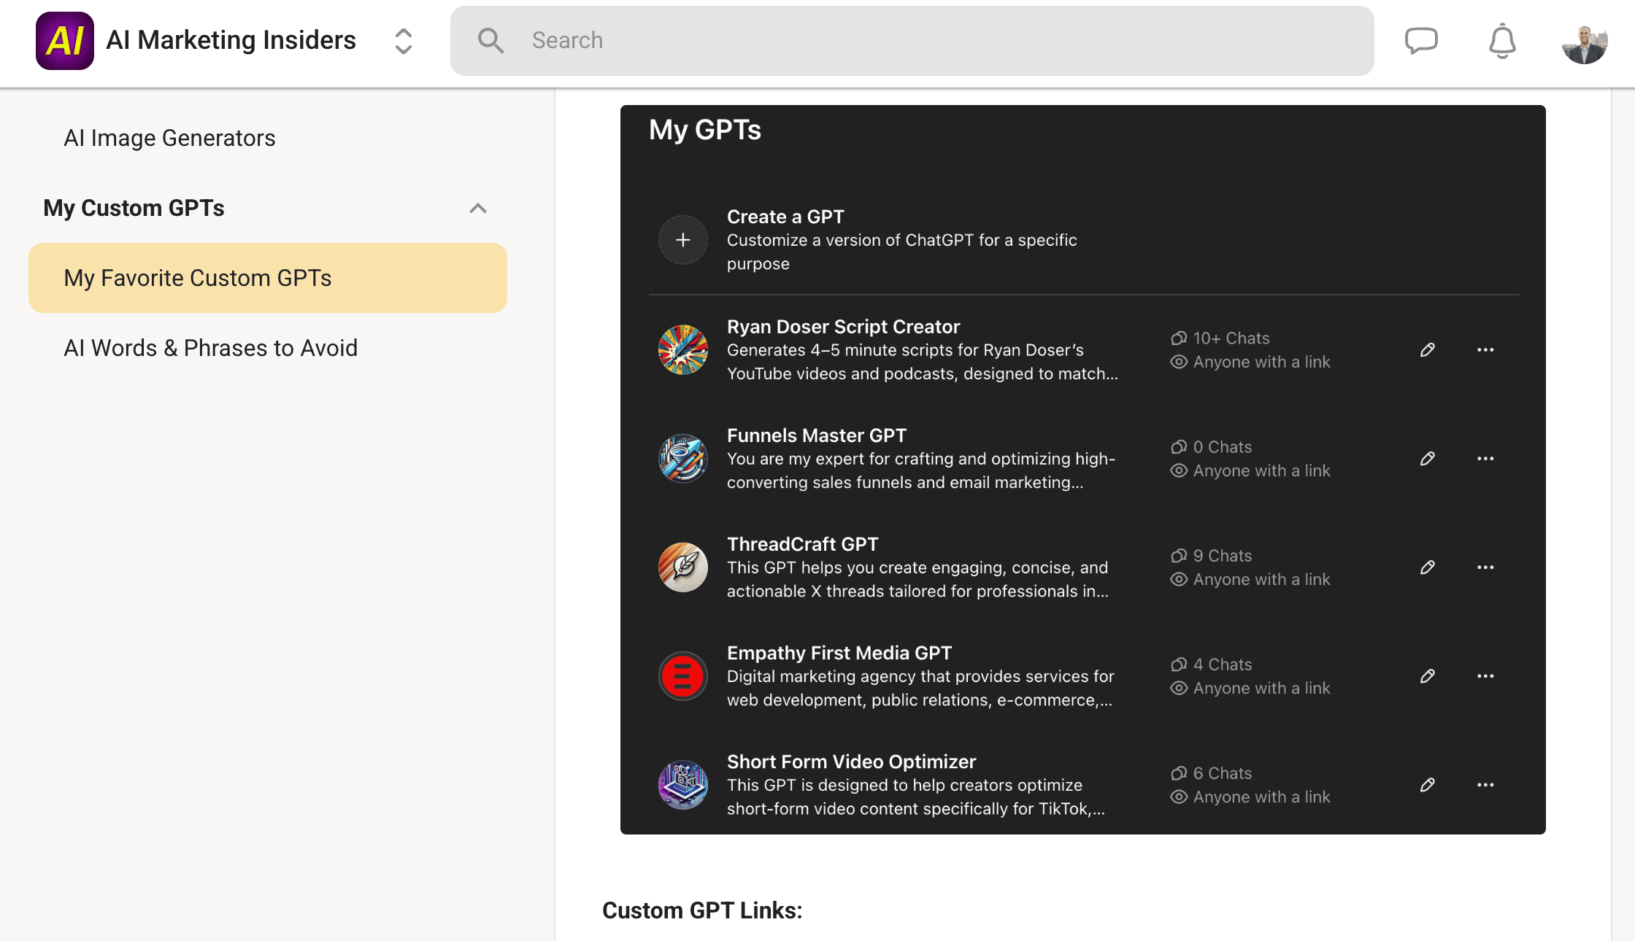This screenshot has height=941, width=1635.
Task: Open more options for Funnels Master GPT
Action: pos(1485,459)
